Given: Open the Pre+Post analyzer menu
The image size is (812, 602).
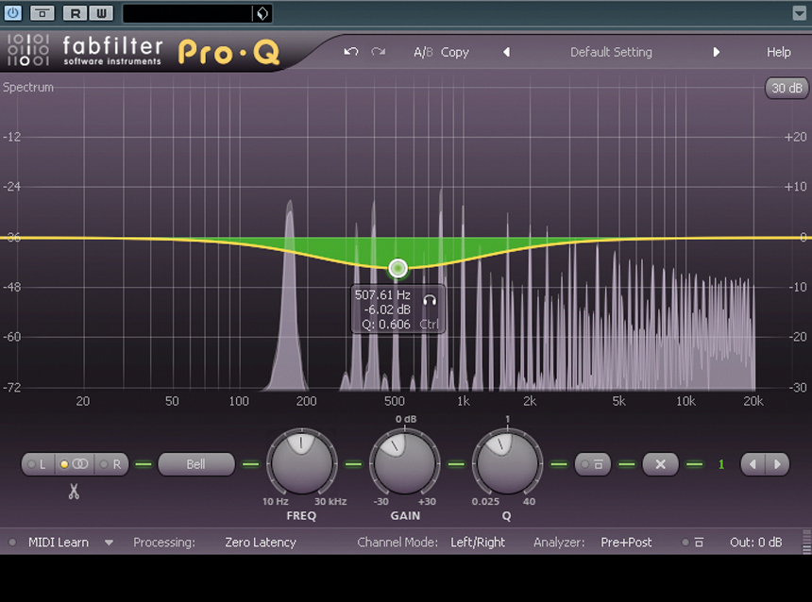Looking at the screenshot, I should [x=626, y=543].
